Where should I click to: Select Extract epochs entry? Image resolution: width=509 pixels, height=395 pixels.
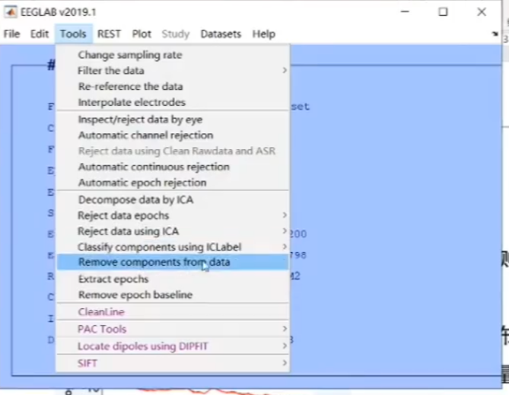[113, 279]
